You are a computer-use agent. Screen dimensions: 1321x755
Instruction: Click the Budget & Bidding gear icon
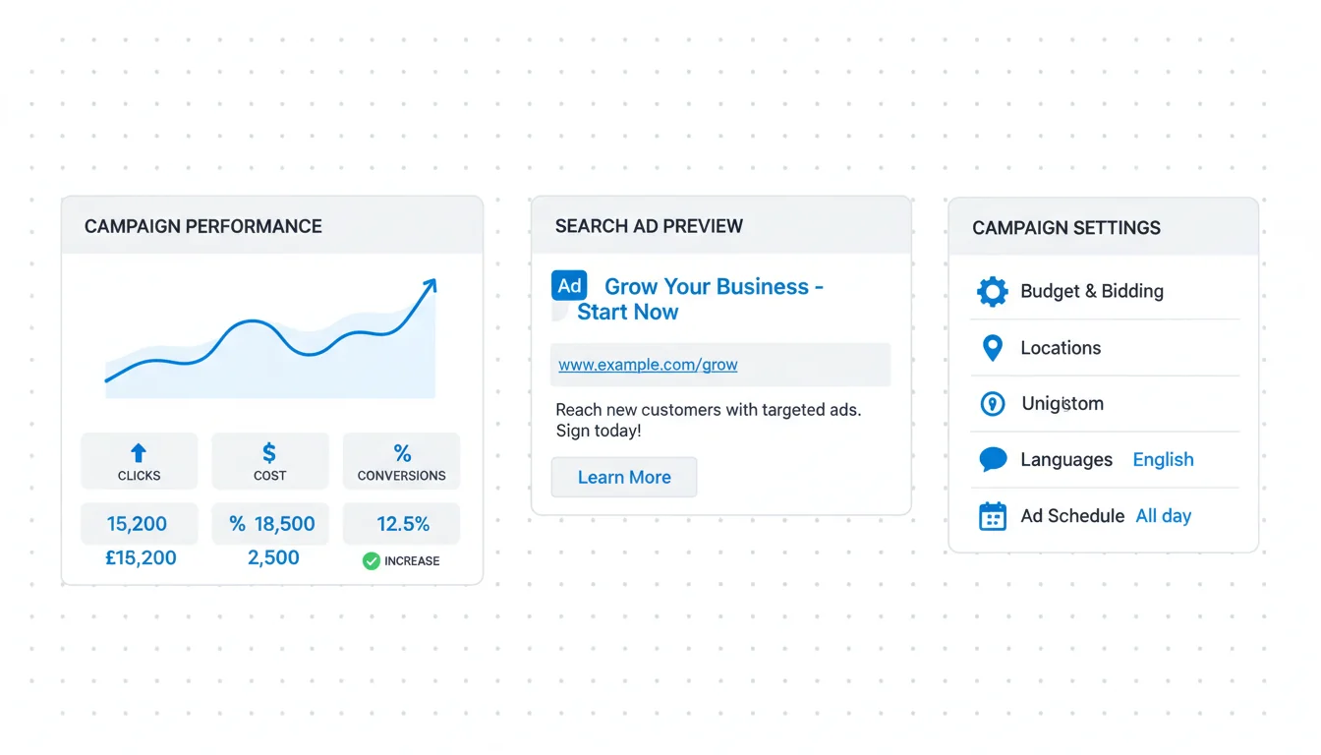click(993, 291)
